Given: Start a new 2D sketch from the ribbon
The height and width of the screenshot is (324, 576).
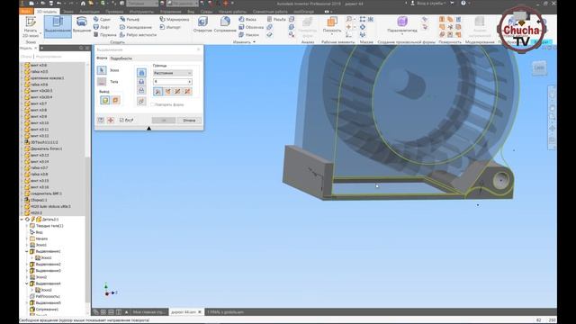Looking at the screenshot, I should 31,27.
